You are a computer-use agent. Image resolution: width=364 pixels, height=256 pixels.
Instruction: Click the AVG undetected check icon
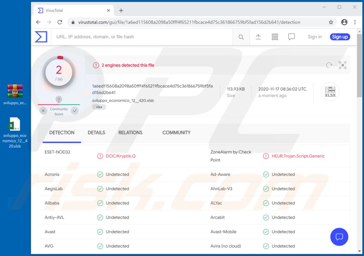pos(100,246)
